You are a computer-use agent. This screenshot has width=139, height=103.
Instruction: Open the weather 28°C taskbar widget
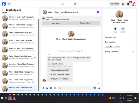(112, 98)
